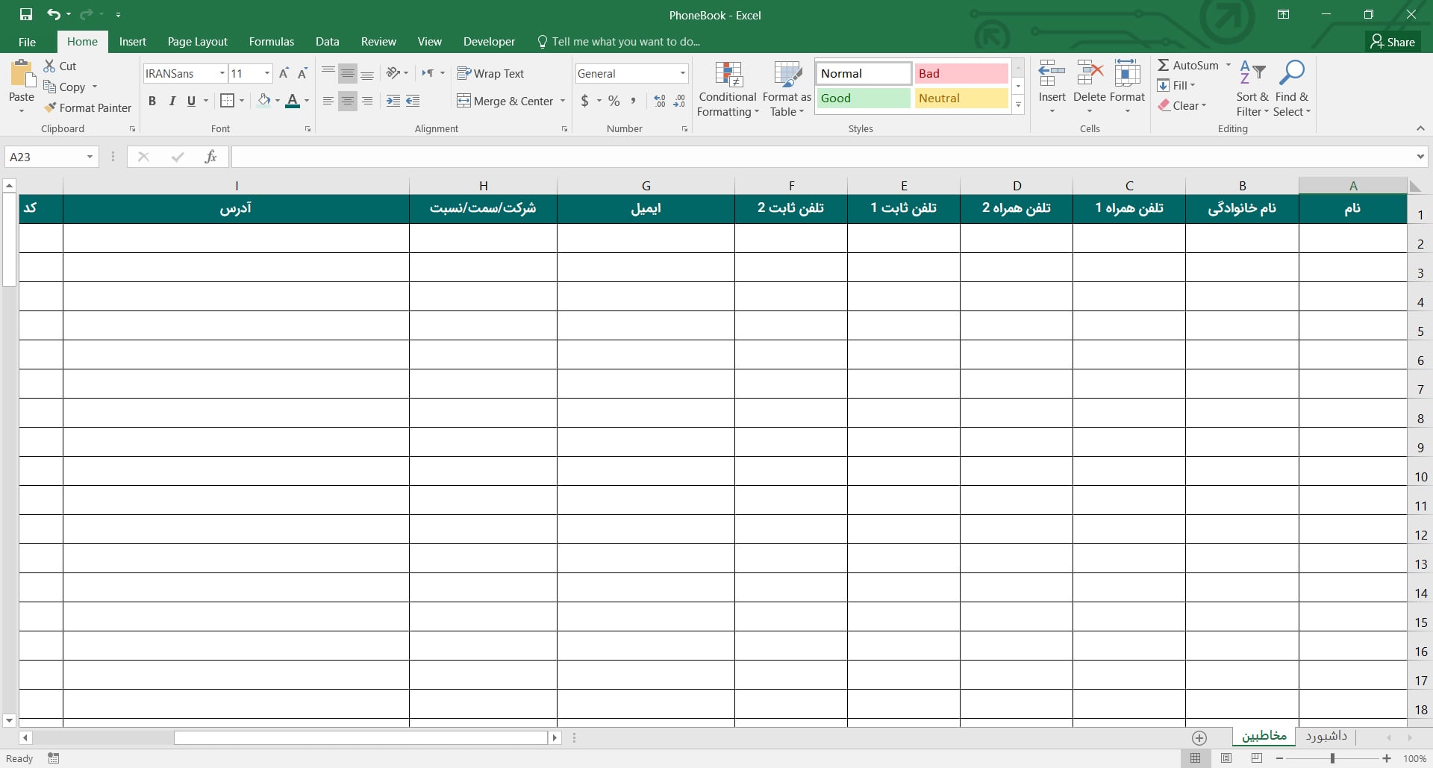Save the workbook using the floppy disk icon

(x=26, y=14)
